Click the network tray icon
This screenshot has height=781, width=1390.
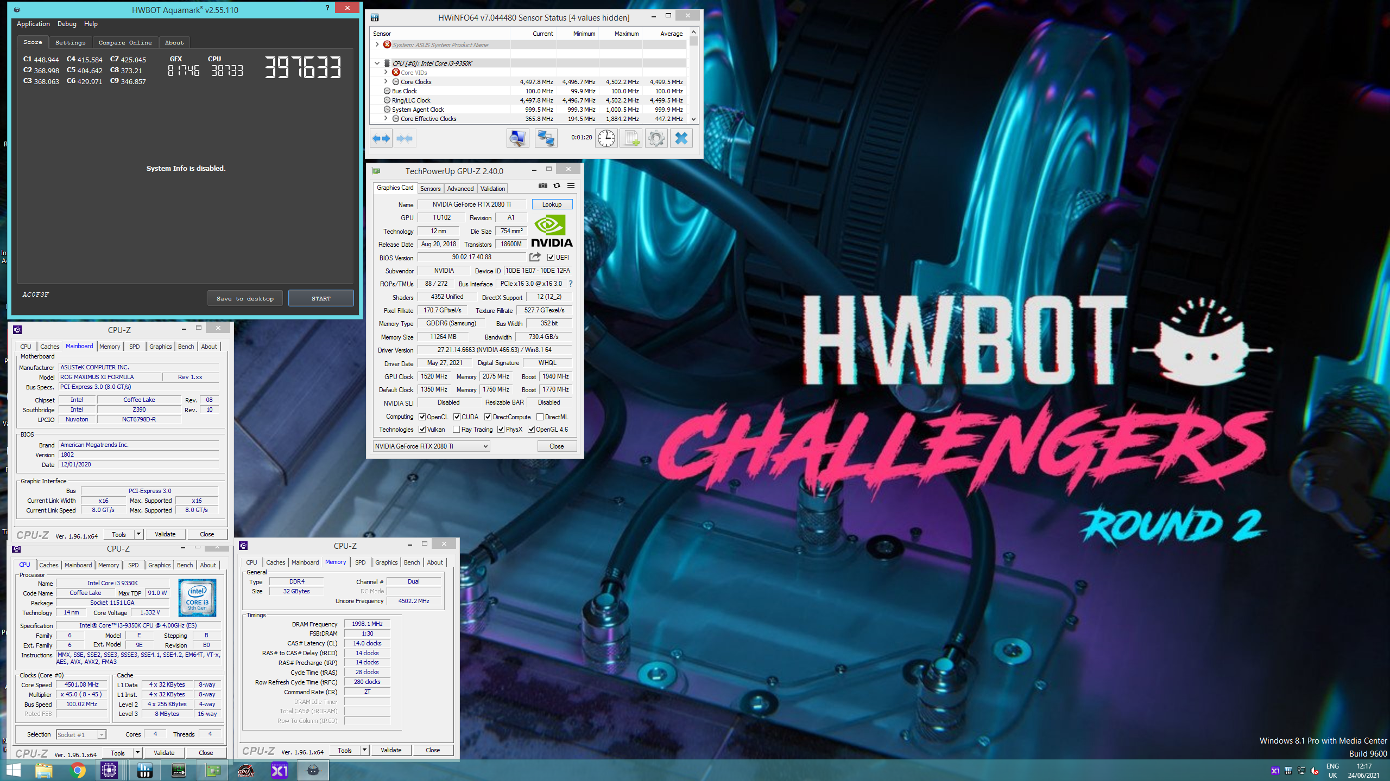(1301, 771)
